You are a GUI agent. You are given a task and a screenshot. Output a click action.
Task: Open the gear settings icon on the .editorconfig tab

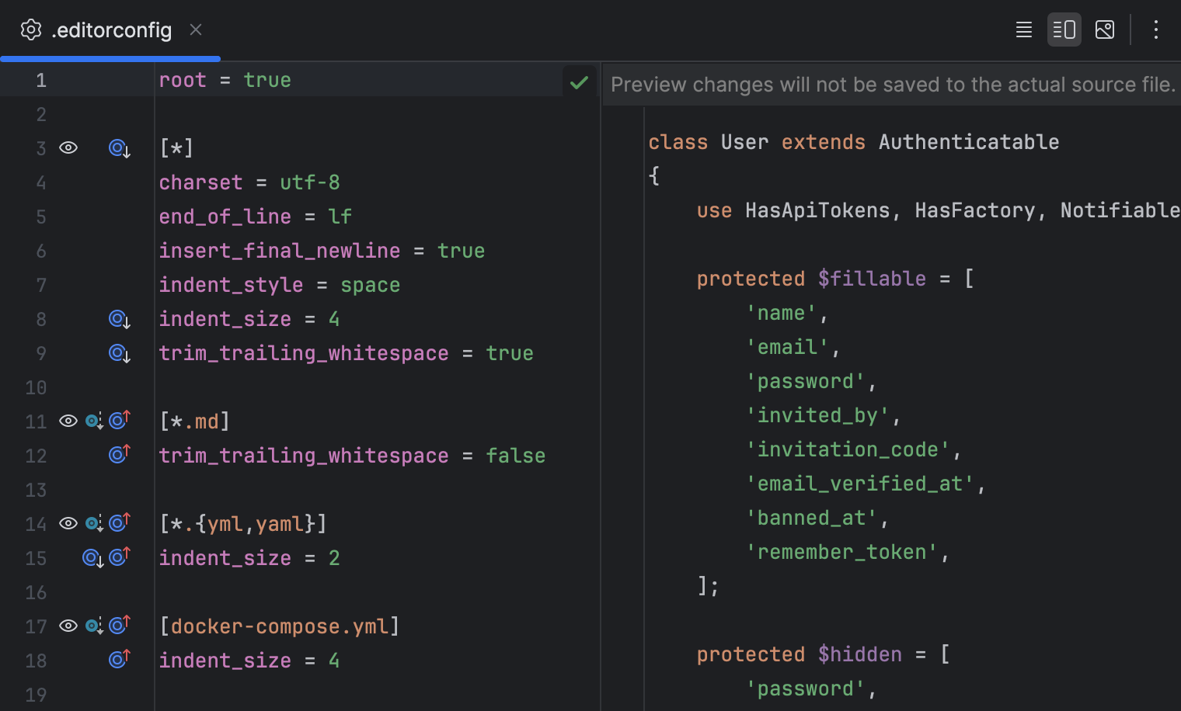[x=31, y=29]
